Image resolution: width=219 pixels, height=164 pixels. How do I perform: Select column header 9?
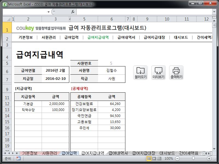[147, 19]
